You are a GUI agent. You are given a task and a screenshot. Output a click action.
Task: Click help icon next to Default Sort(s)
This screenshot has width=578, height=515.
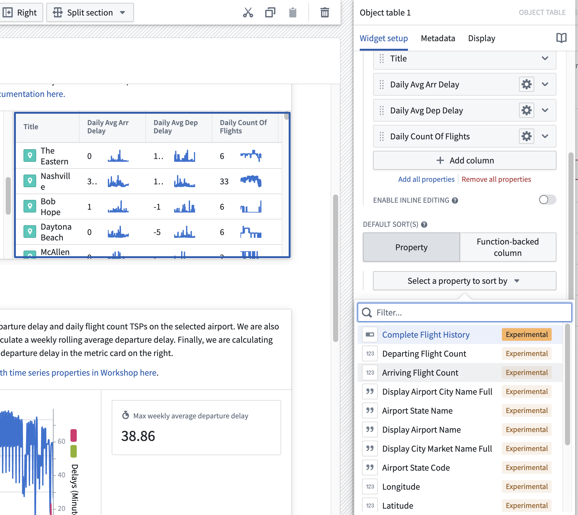[424, 225]
